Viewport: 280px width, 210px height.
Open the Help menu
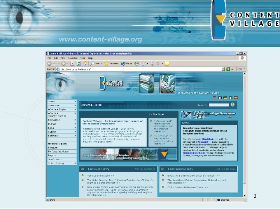[90, 58]
